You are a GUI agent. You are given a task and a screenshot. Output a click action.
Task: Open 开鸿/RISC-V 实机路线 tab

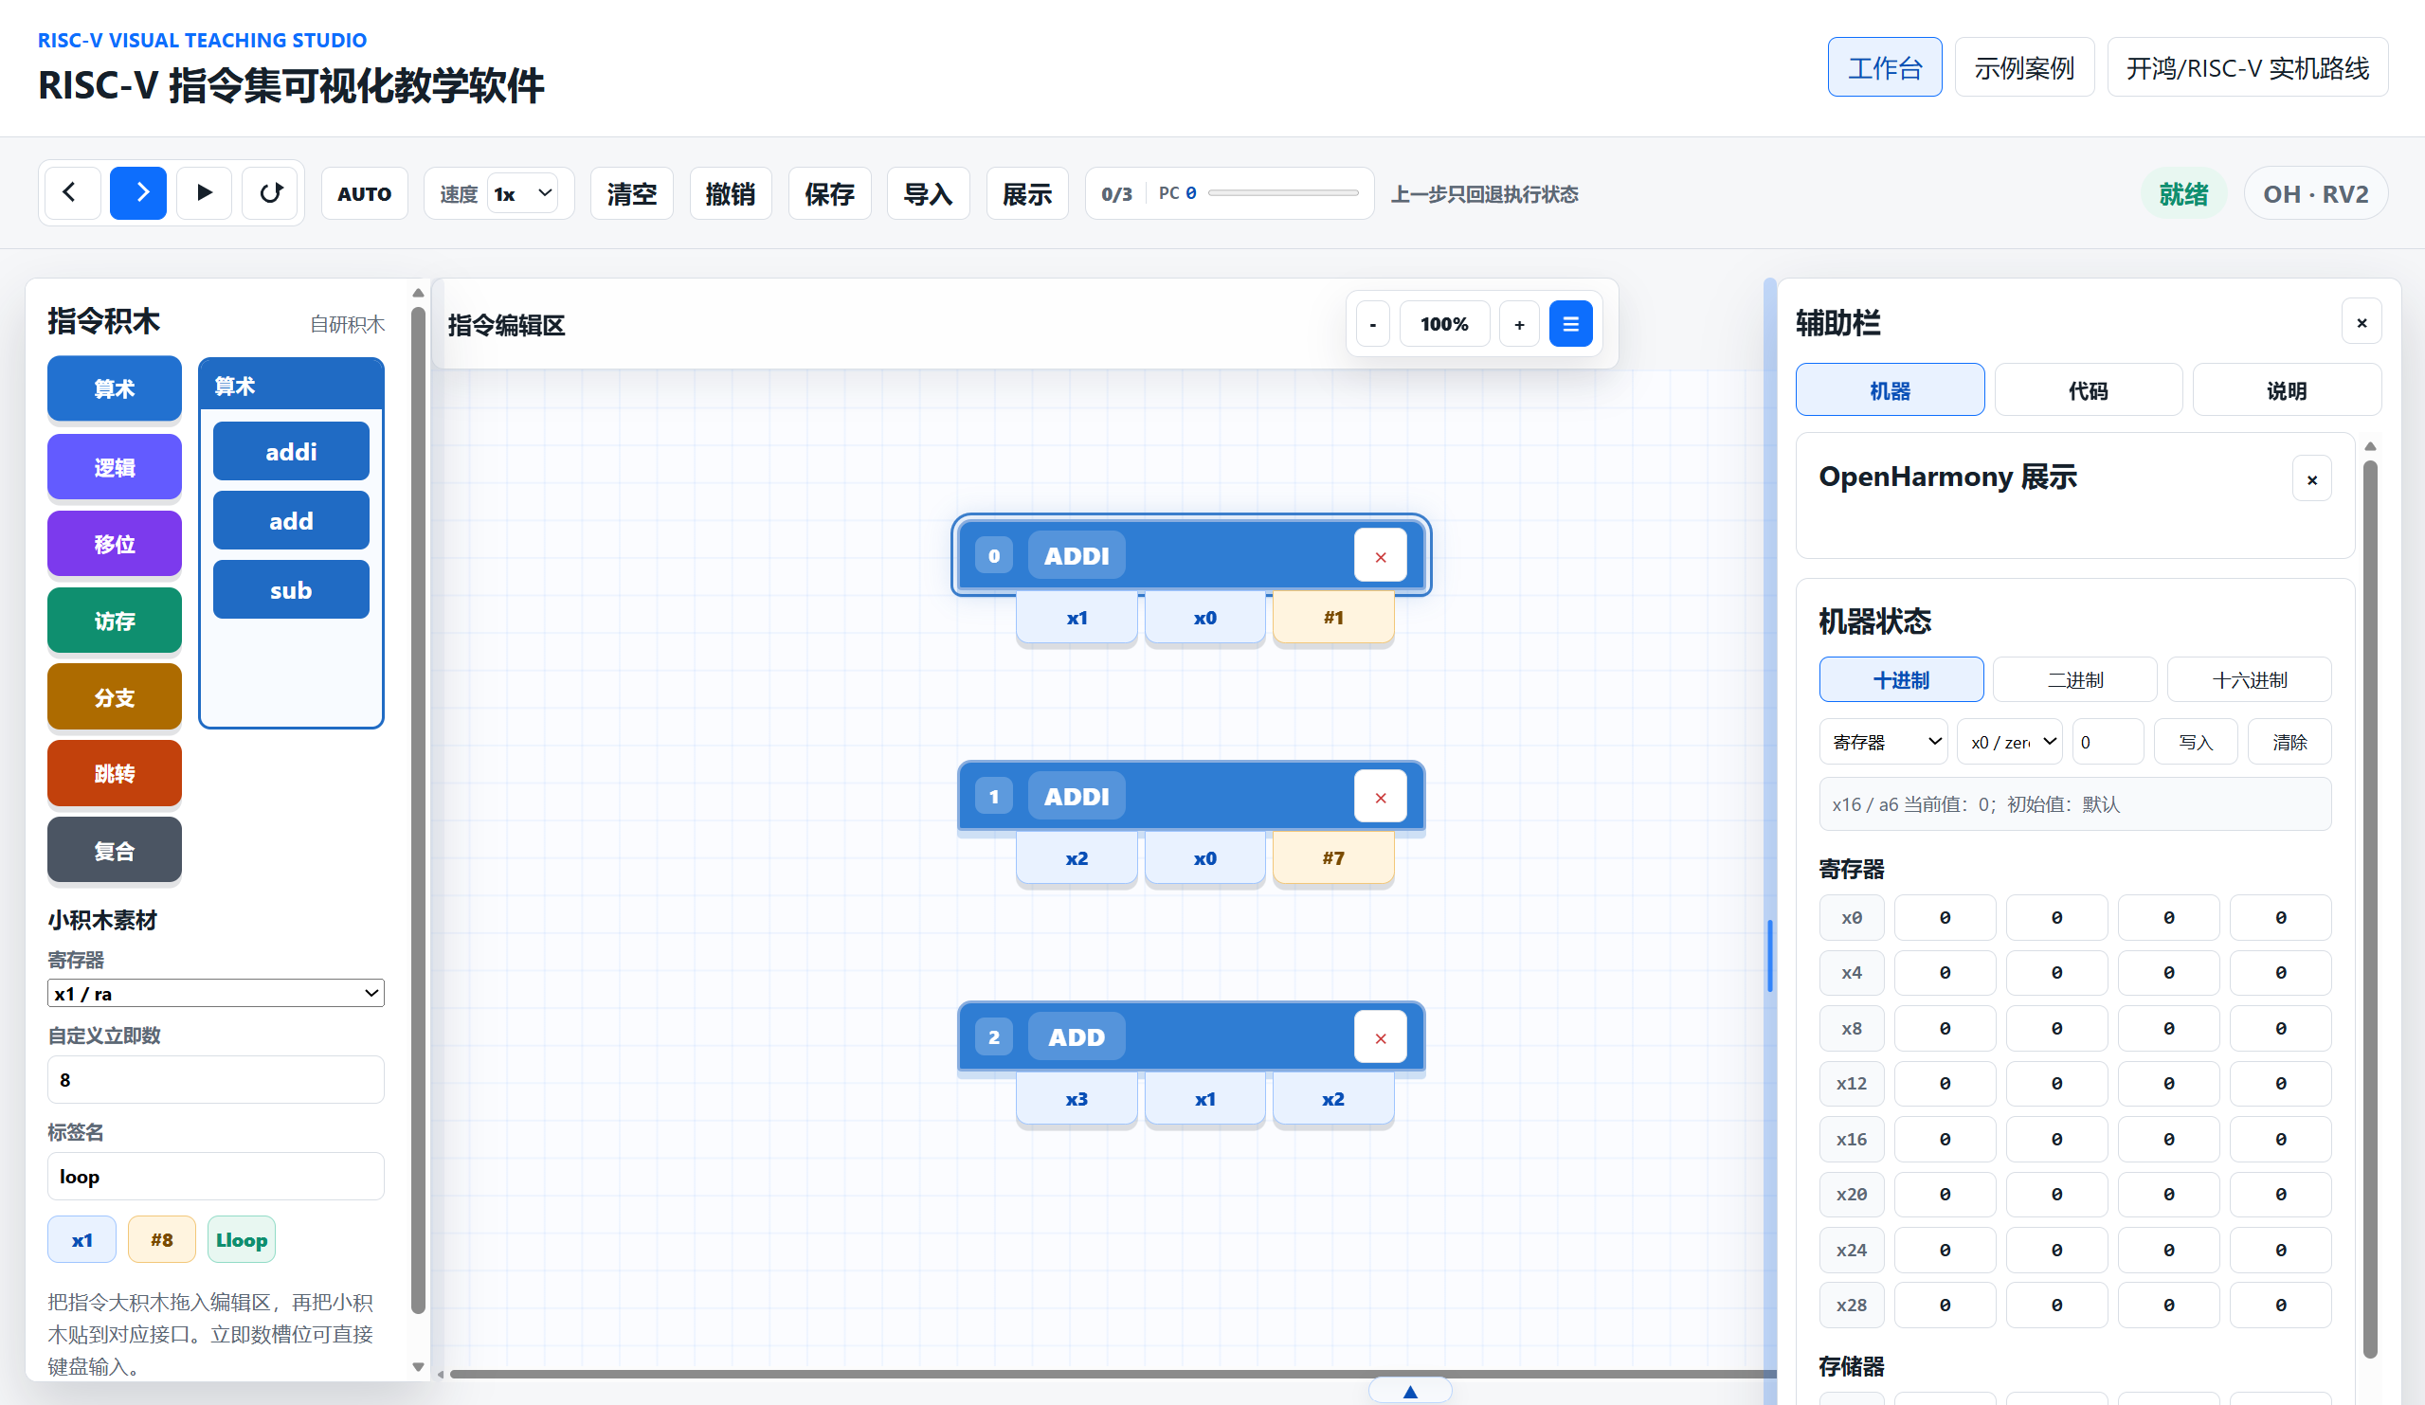(x=2247, y=67)
